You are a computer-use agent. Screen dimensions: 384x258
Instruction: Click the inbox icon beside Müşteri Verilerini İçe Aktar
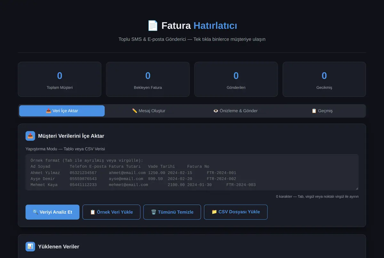tap(30, 136)
